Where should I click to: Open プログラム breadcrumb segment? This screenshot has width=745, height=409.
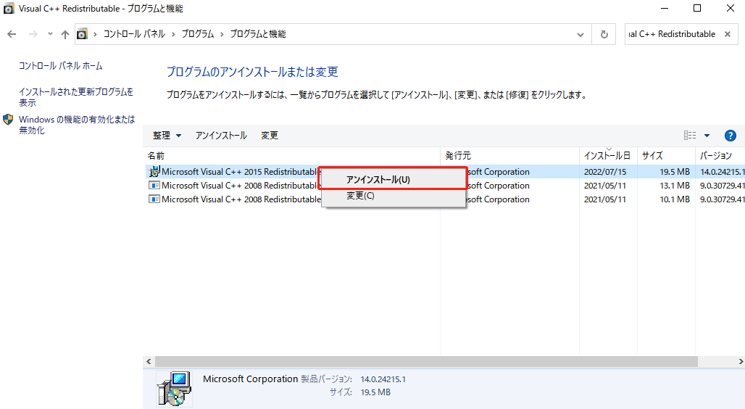click(x=198, y=34)
